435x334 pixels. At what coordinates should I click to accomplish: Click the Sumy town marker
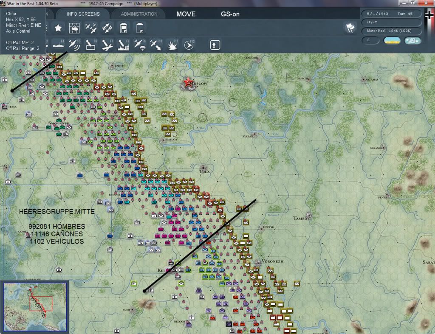[x=133, y=309]
